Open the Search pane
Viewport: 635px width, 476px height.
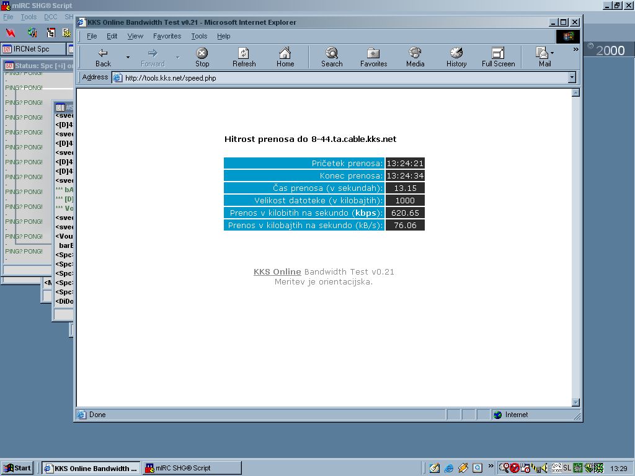(x=332, y=57)
